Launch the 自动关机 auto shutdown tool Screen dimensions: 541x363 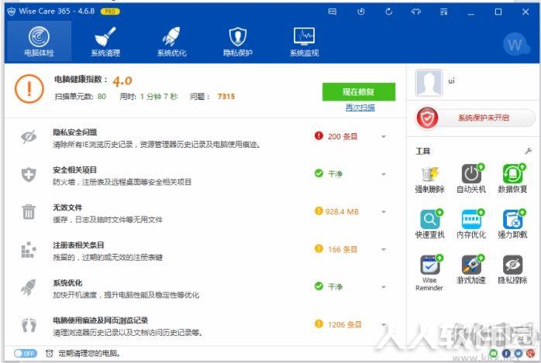pos(471,179)
